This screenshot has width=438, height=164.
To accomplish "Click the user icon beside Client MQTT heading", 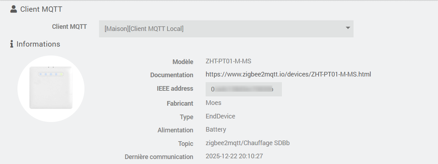I will (x=14, y=9).
